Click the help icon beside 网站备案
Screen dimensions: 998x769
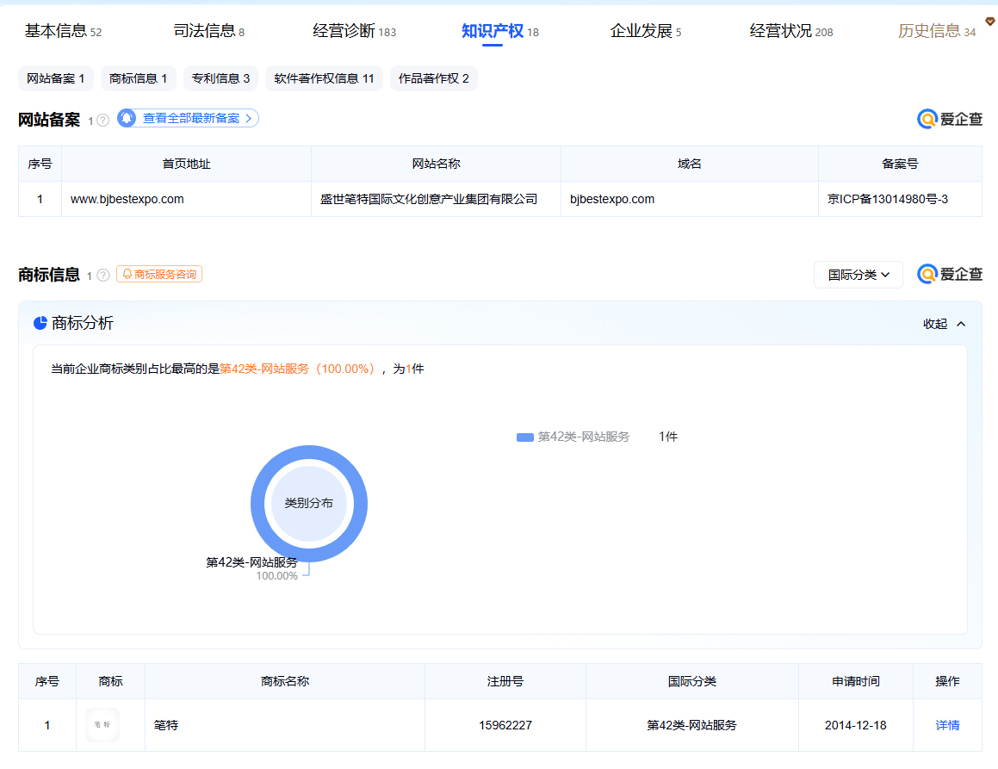[103, 120]
